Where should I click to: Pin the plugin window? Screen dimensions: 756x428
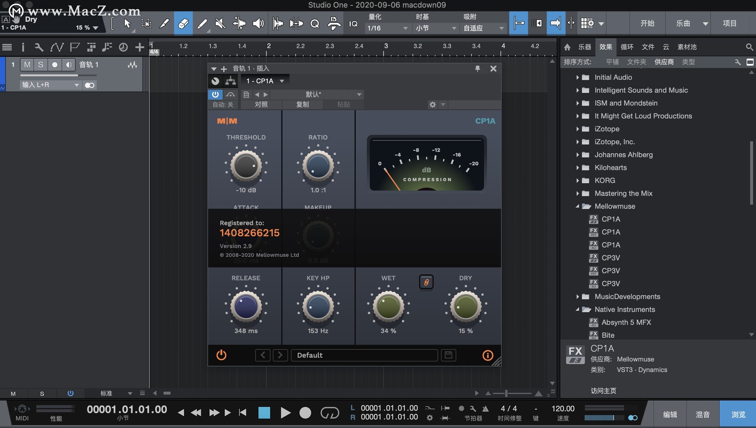click(x=478, y=69)
